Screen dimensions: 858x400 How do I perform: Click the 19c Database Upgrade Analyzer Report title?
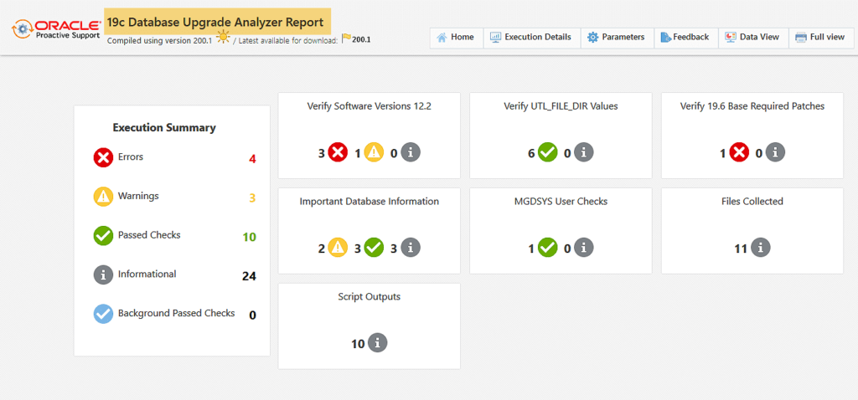pyautogui.click(x=215, y=23)
